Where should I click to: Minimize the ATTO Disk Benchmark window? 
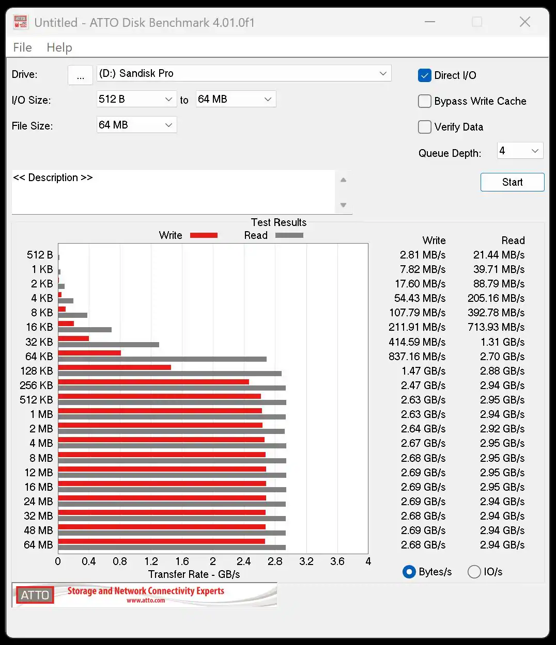[x=429, y=22]
